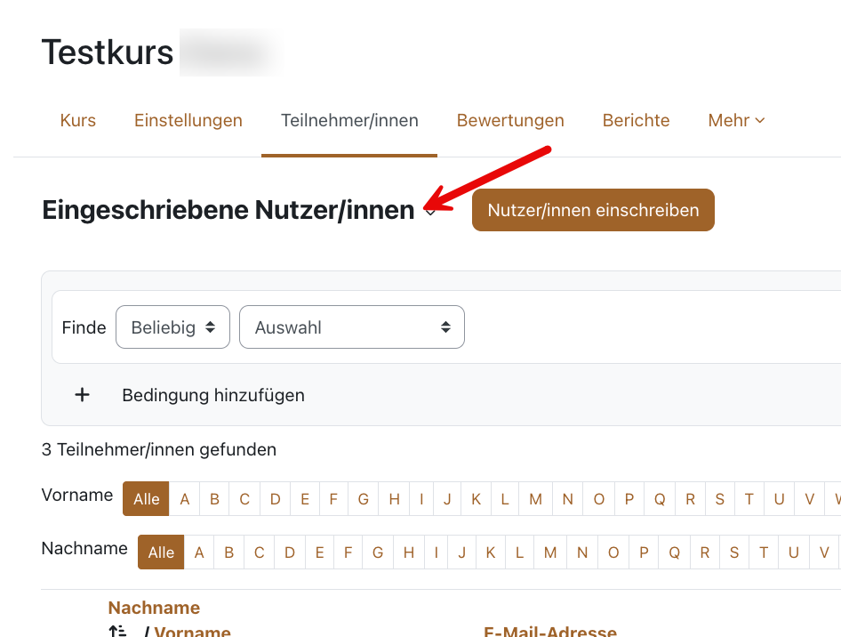The height and width of the screenshot is (637, 841).
Task: Click Bedingung hinzufügen
Action: [213, 395]
